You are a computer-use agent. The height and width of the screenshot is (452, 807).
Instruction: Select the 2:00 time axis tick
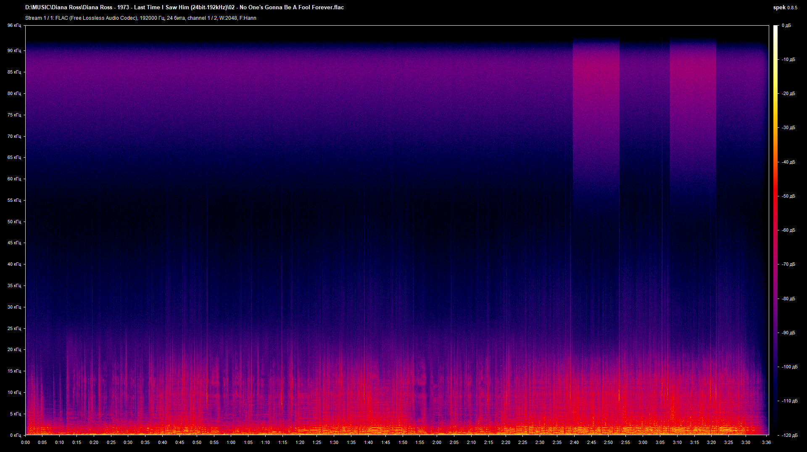(437, 442)
